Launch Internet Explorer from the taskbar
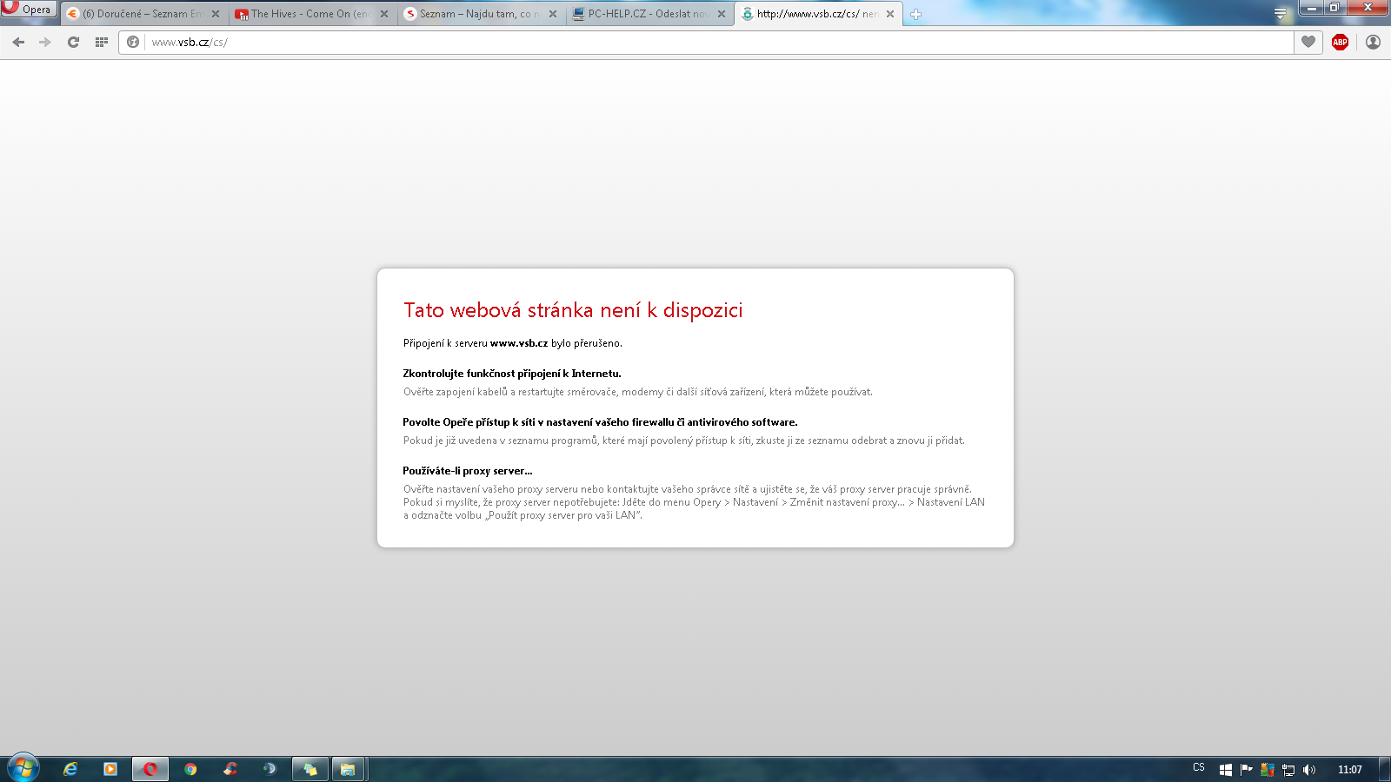This screenshot has height=782, width=1391. (x=70, y=769)
